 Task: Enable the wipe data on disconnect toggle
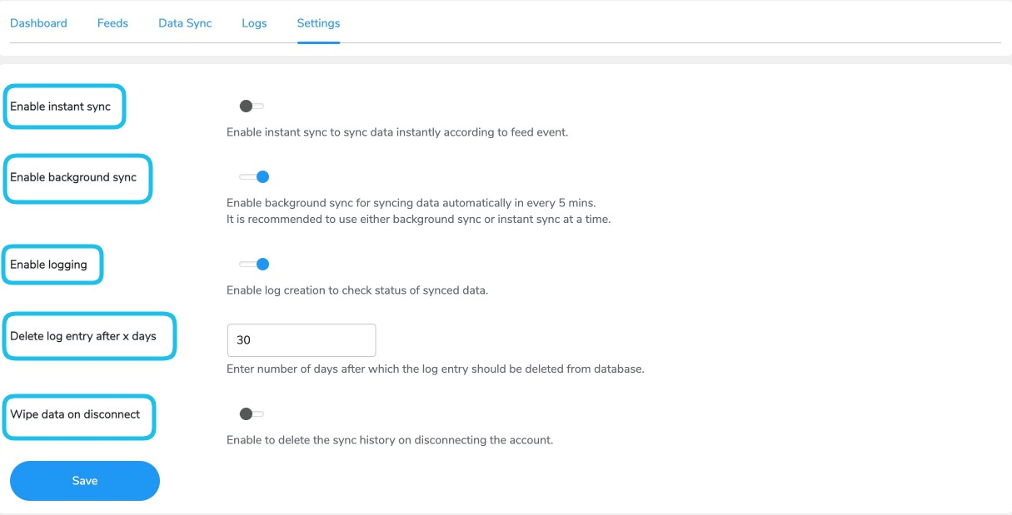tap(252, 413)
